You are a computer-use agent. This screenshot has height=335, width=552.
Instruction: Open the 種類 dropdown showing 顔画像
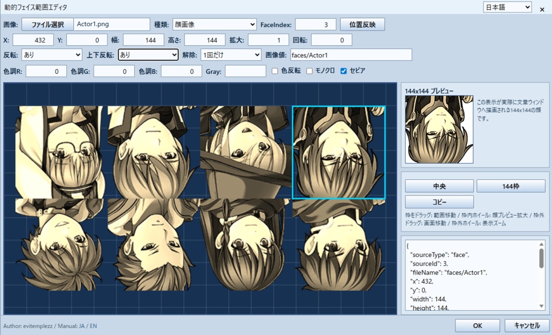tap(215, 25)
